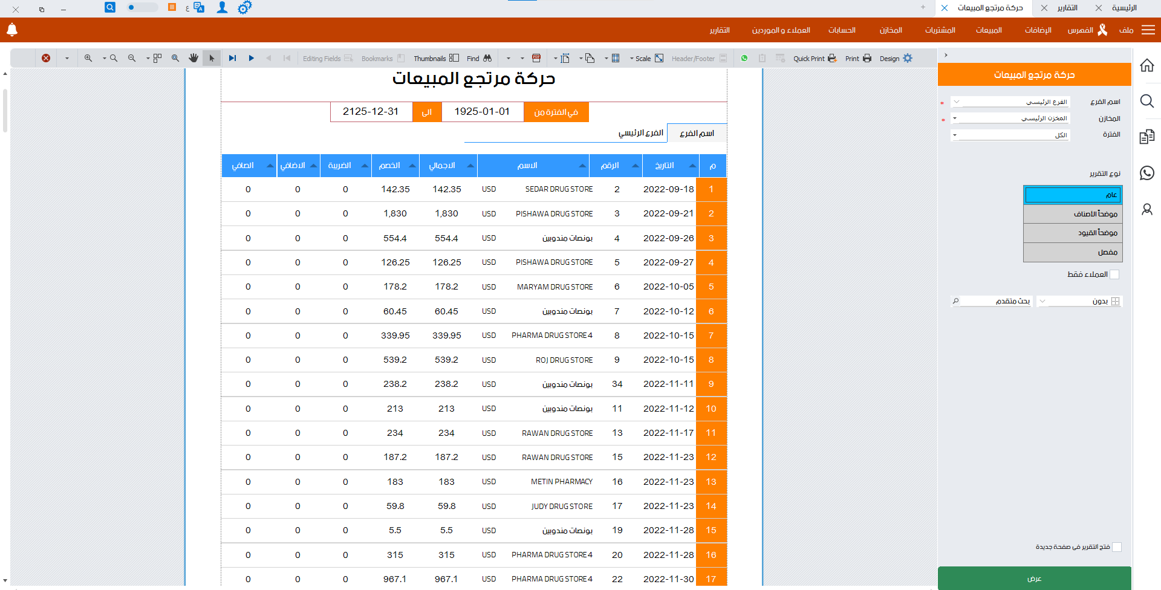Open Thumbnails panel
1161x590 pixels.
click(x=436, y=58)
